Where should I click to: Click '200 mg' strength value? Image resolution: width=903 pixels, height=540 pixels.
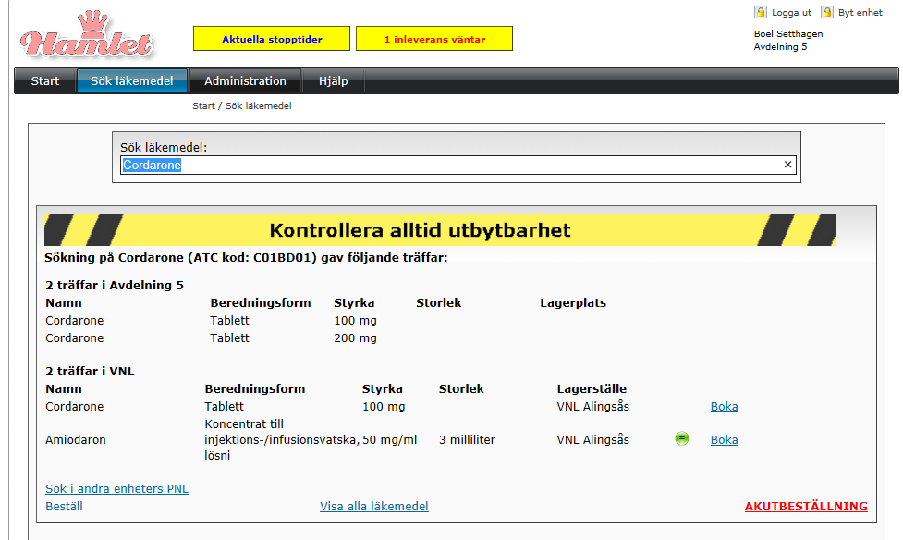pos(355,337)
